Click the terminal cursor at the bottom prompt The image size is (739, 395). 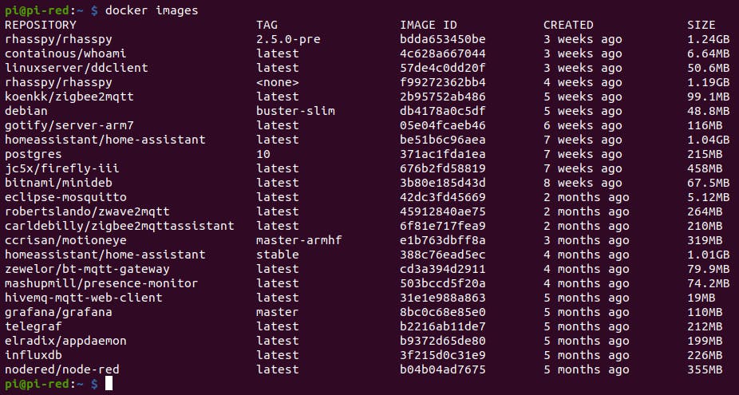[110, 384]
